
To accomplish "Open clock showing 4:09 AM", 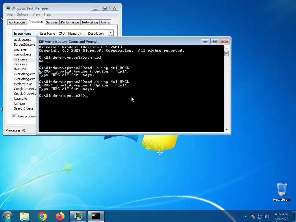I will pos(281,217).
